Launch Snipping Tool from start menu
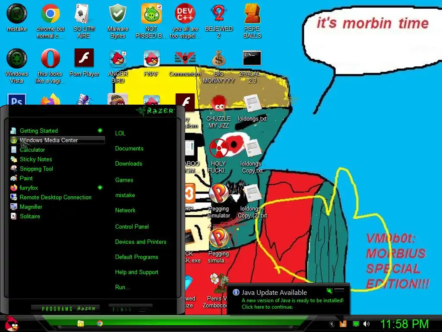 pos(57,169)
